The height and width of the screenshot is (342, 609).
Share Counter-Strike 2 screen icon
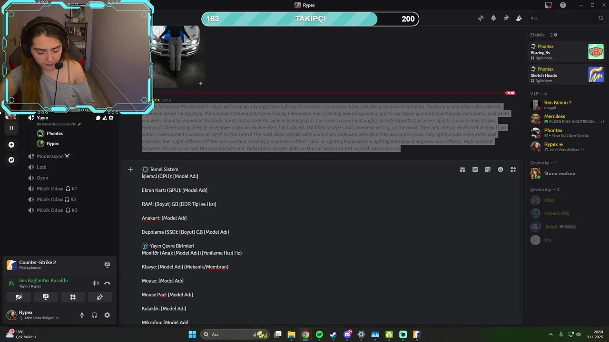[107, 265]
